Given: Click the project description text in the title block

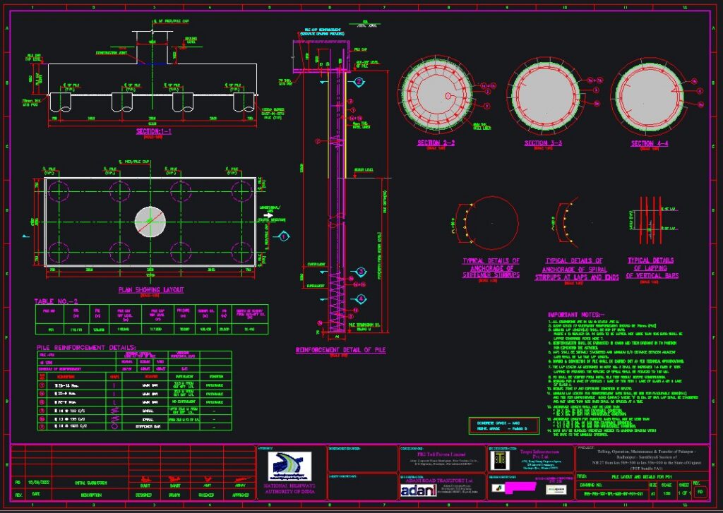Looking at the screenshot, I should [x=647, y=459].
